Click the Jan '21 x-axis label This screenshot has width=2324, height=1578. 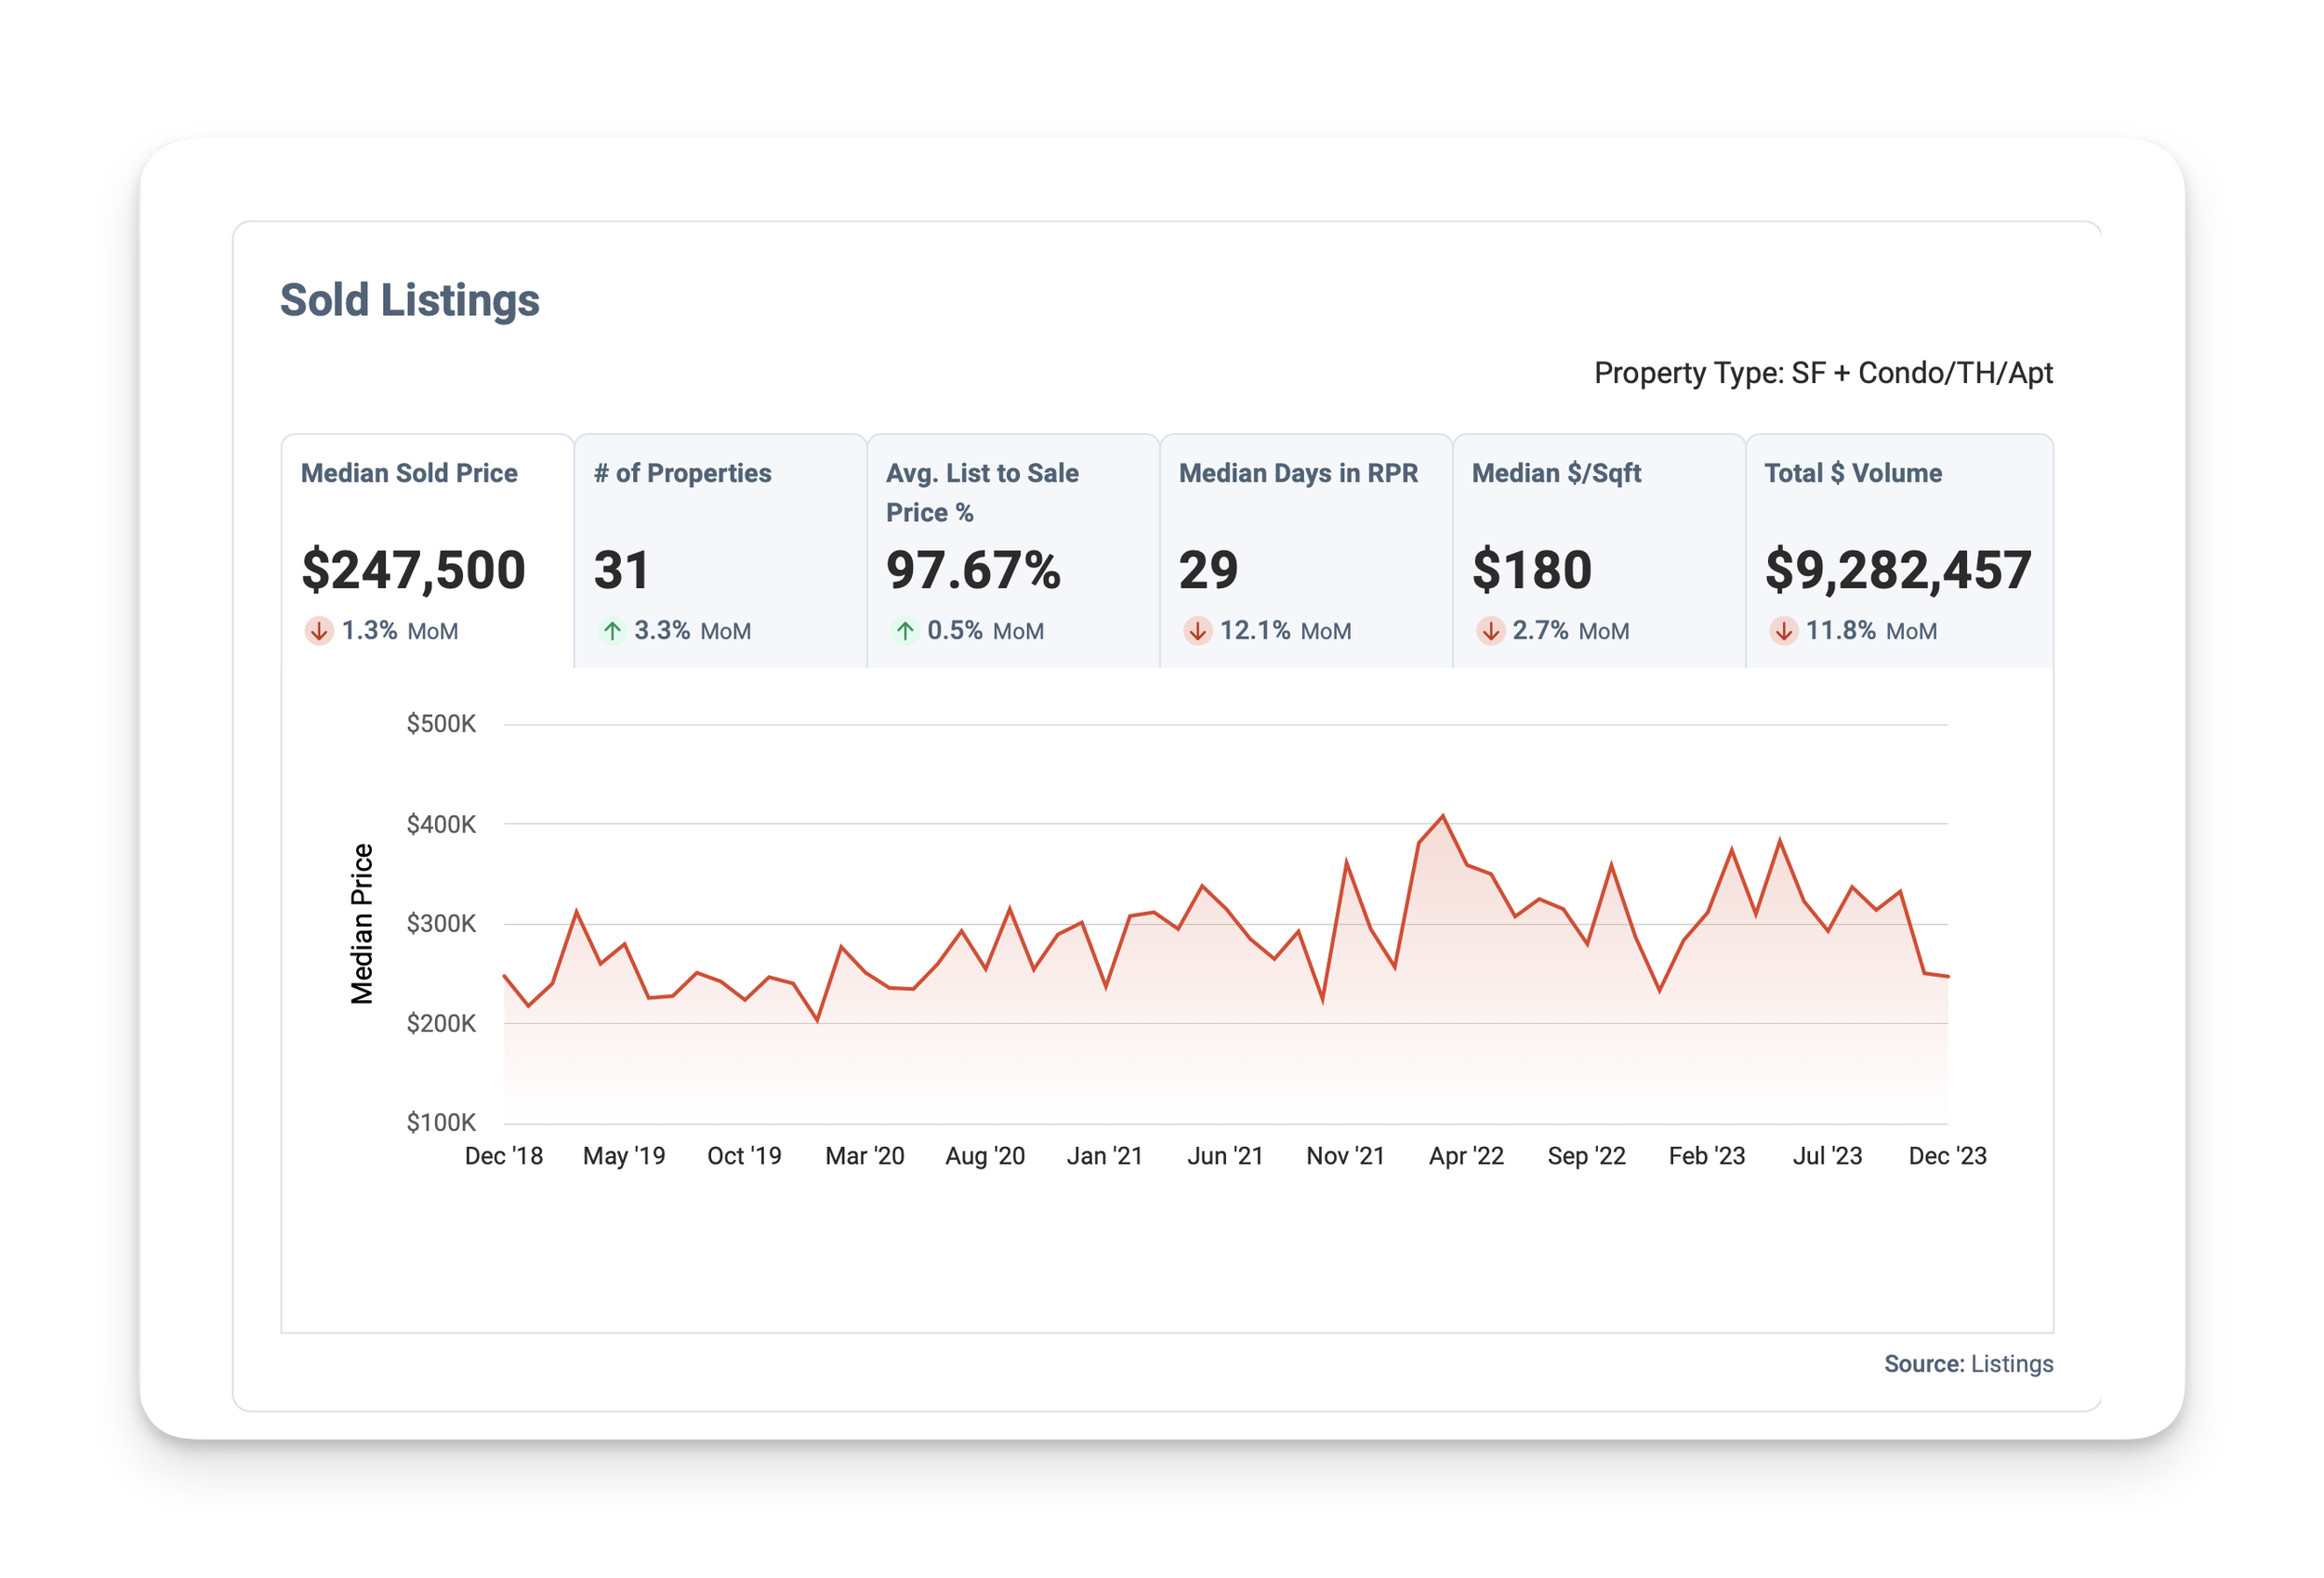(1105, 1156)
